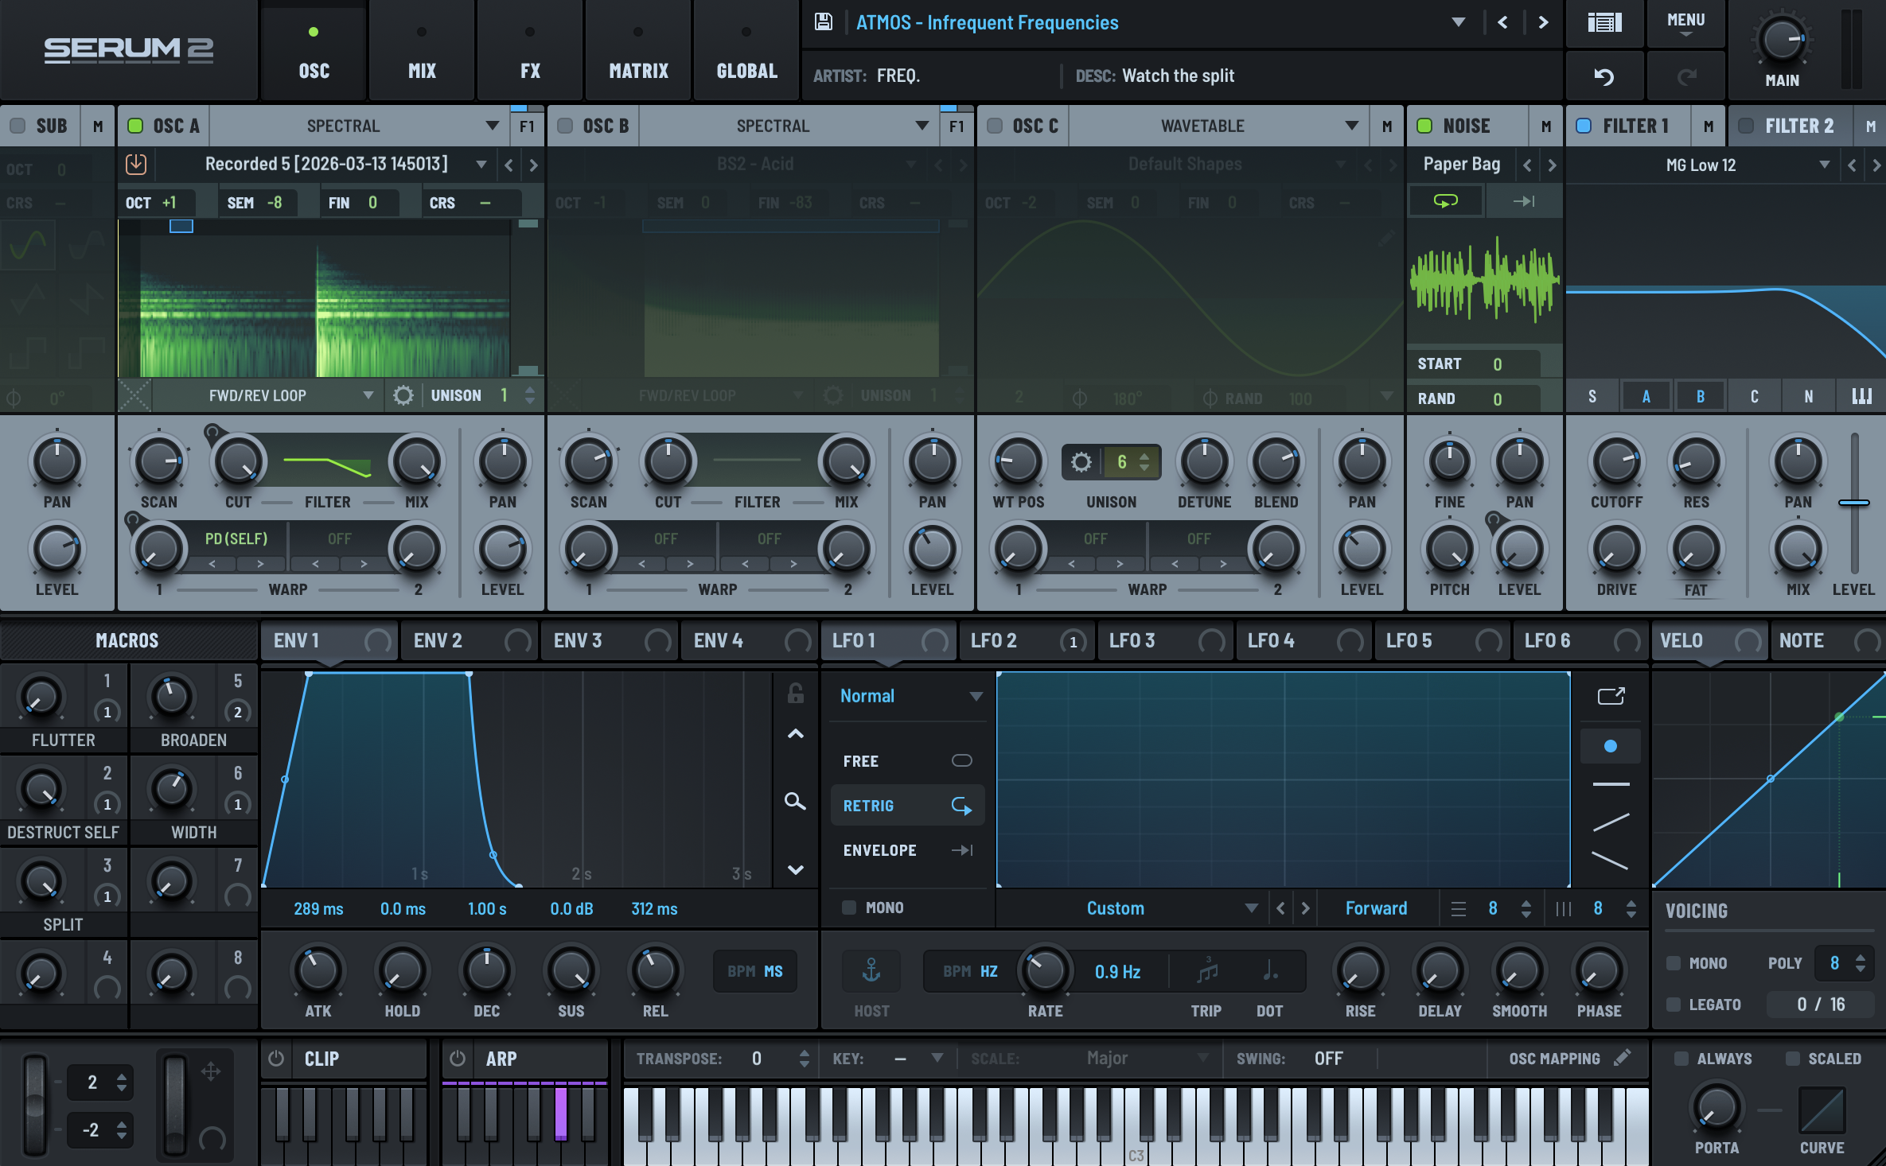Click the ENV 1 lock icon
This screenshot has height=1166, width=1886.
(x=795, y=694)
